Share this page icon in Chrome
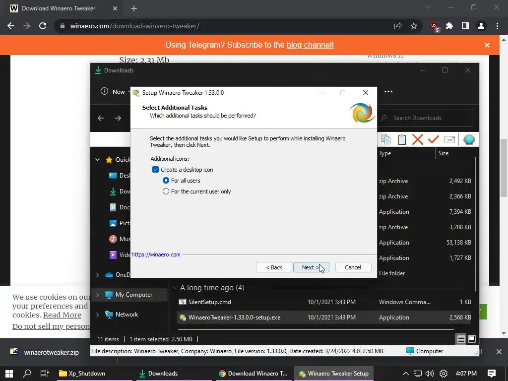This screenshot has width=508, height=381. (398, 26)
